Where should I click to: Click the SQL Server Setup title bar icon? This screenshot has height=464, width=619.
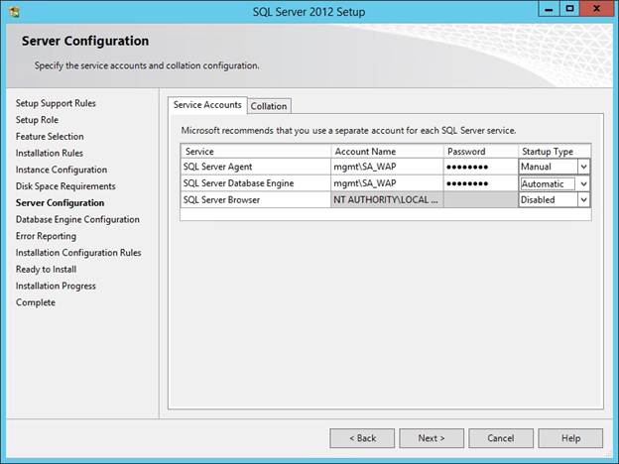pyautogui.click(x=14, y=12)
